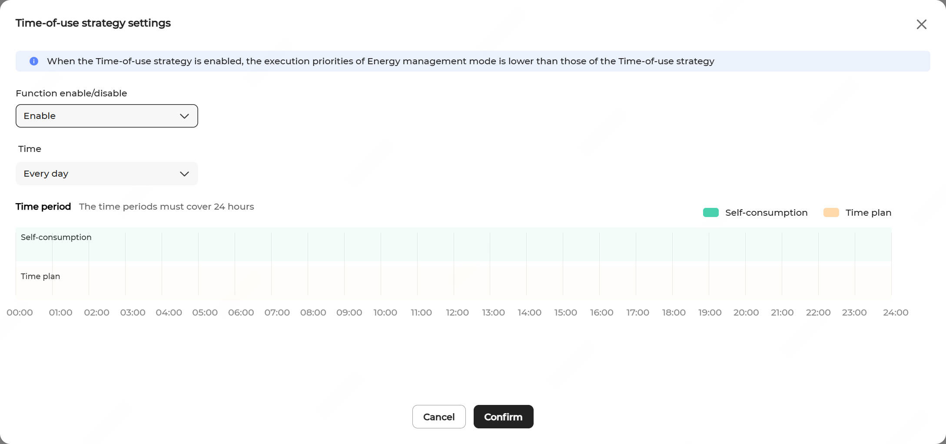The width and height of the screenshot is (946, 444).
Task: Click the chevron arrow beside Every day
Action: 184,174
